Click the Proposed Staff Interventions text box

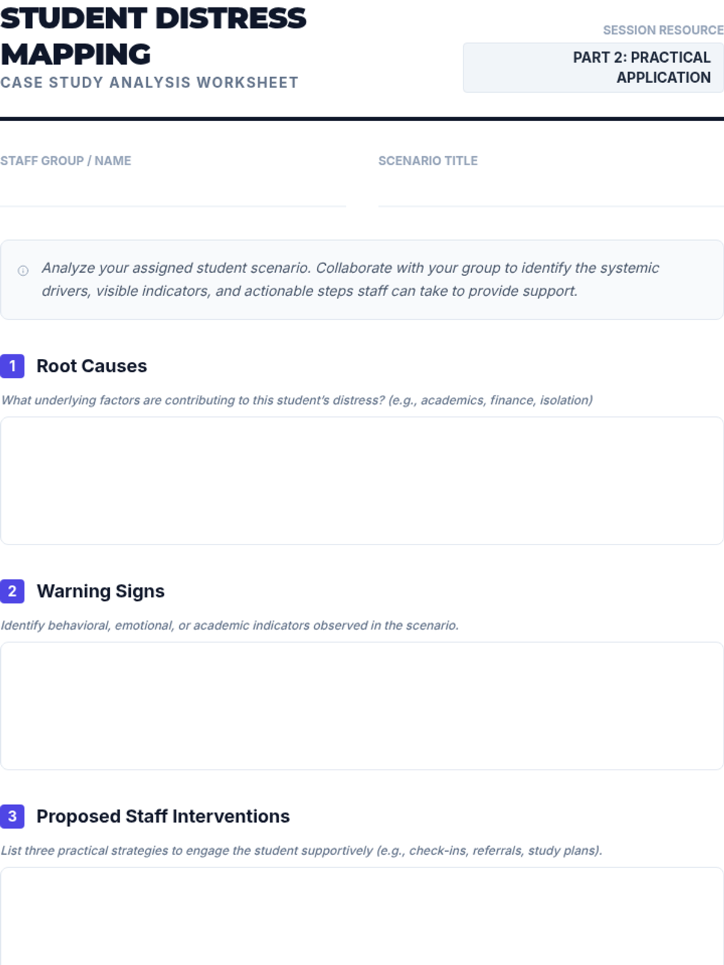pos(362,917)
